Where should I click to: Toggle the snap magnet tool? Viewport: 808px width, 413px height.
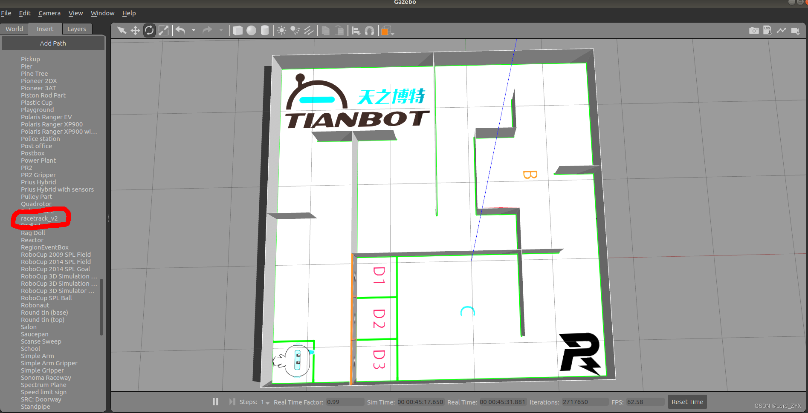point(370,30)
